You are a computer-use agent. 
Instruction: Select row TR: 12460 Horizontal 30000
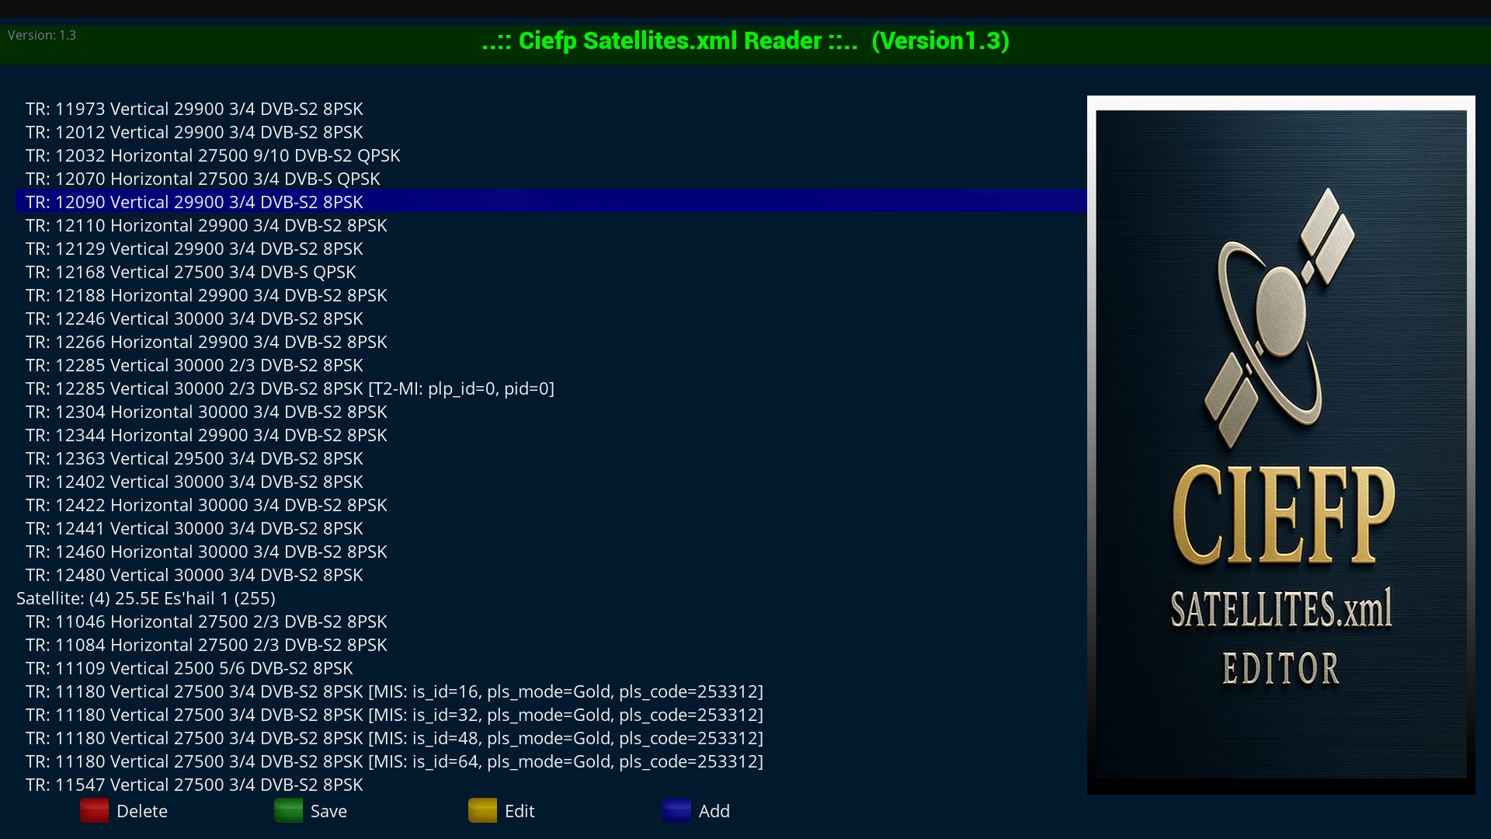click(551, 552)
